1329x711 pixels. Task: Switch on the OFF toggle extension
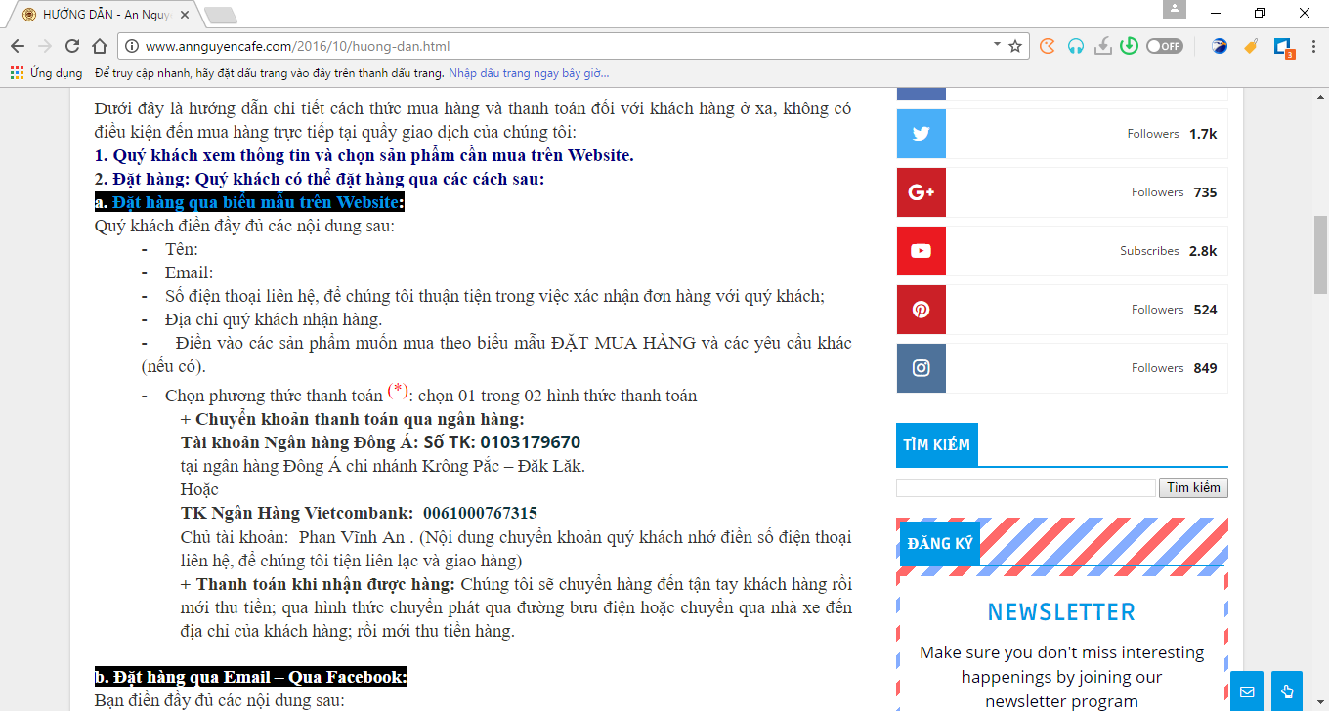point(1164,46)
